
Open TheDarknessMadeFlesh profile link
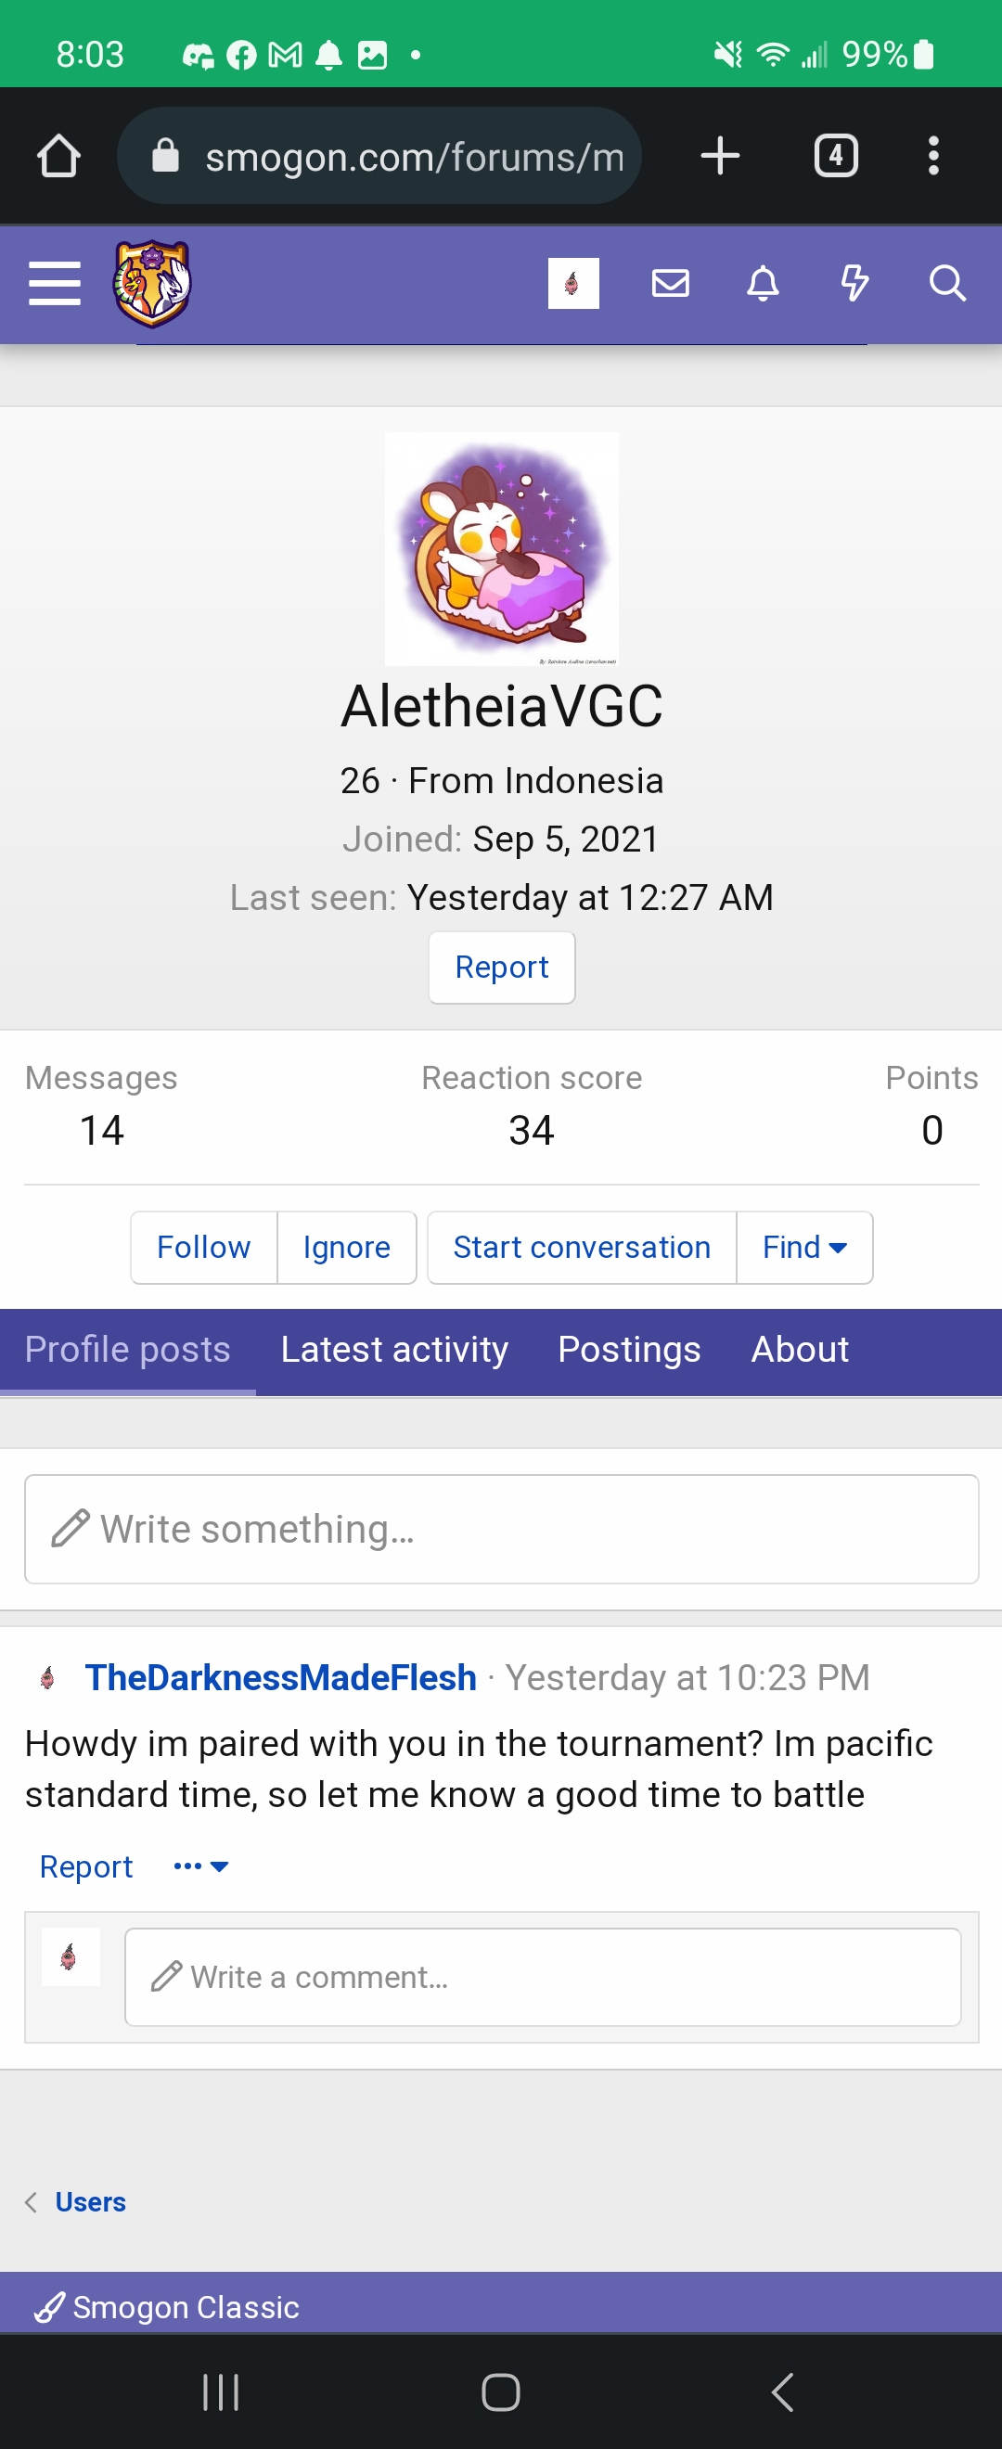[x=280, y=1678]
